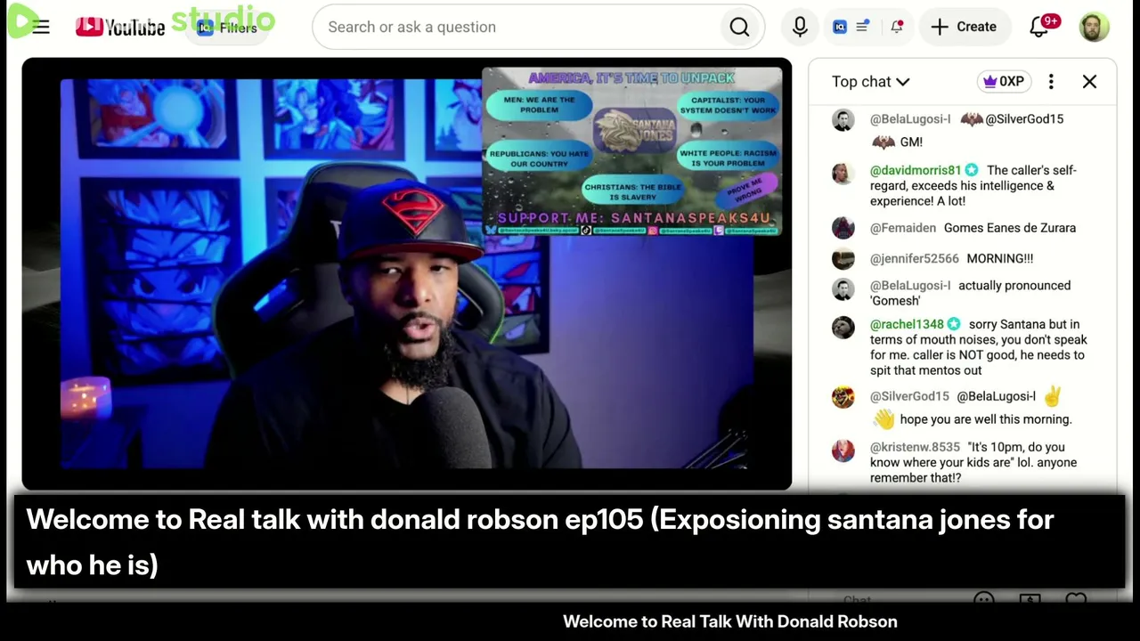Image resolution: width=1140 pixels, height=641 pixels.
Task: Open chat options three-dot menu
Action: [x=1051, y=81]
